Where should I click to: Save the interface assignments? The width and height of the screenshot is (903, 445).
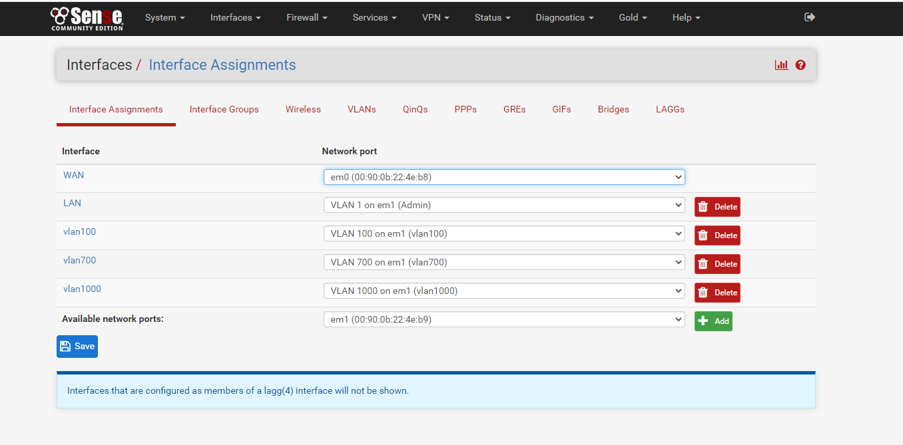[x=77, y=347]
